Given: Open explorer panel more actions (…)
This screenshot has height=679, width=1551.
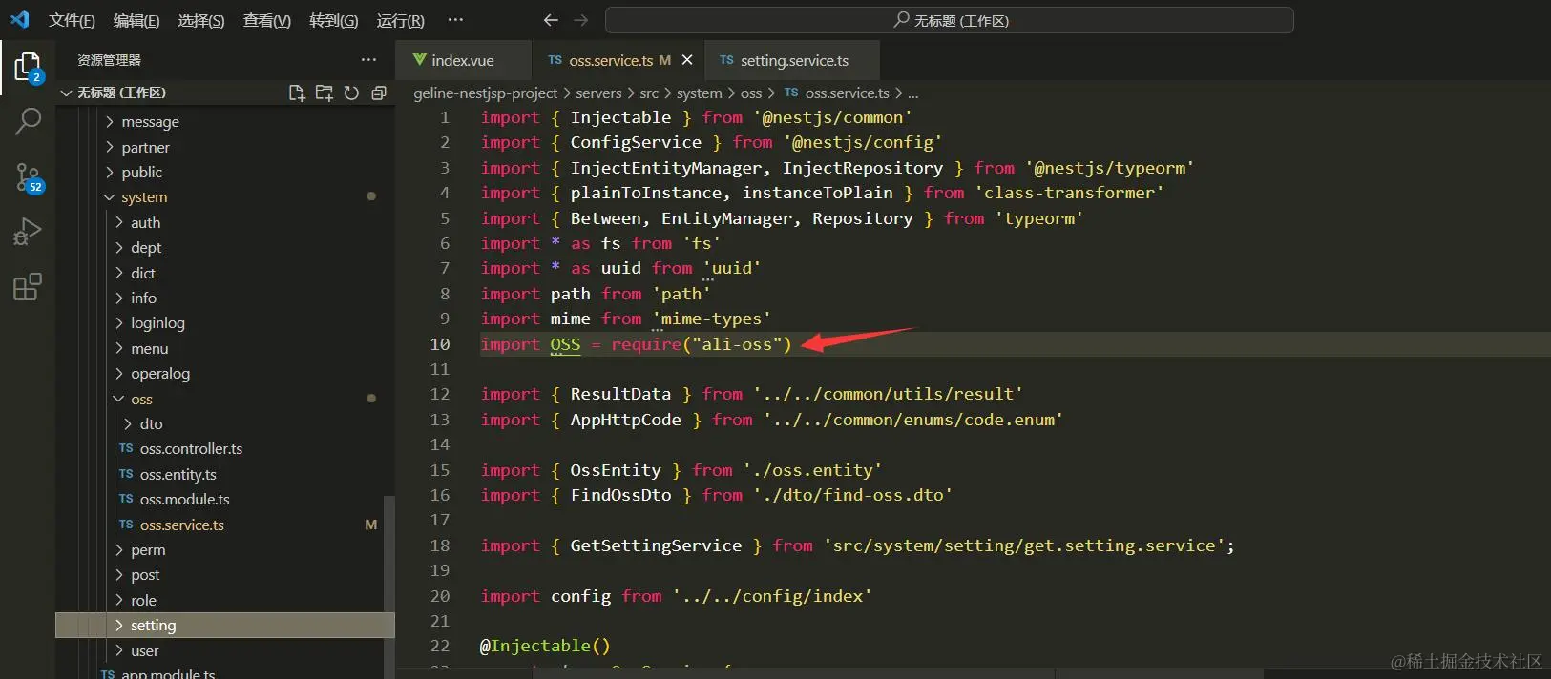Looking at the screenshot, I should [x=368, y=59].
